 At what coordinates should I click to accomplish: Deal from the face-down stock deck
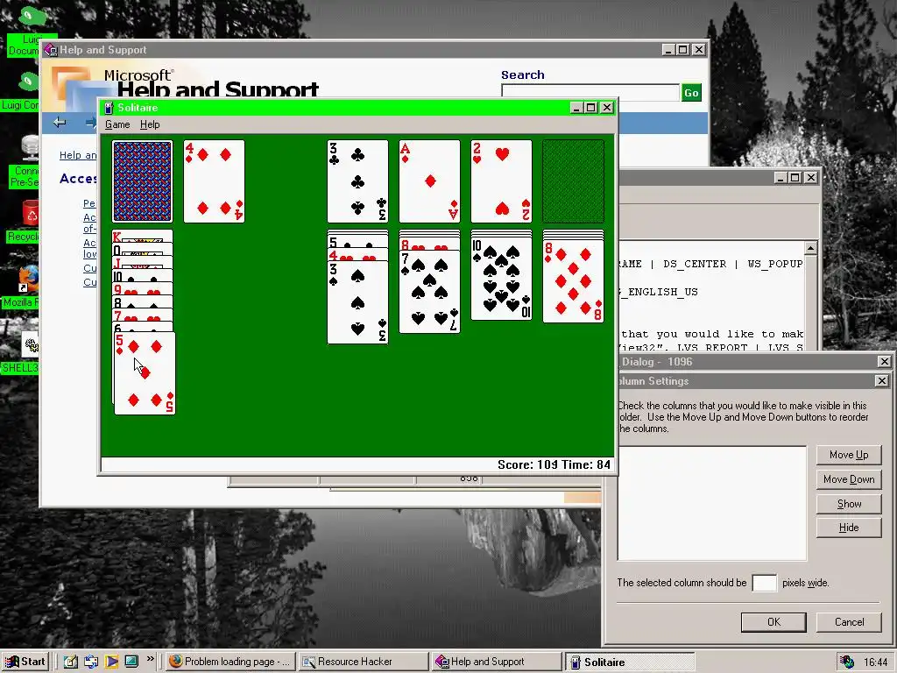point(143,181)
